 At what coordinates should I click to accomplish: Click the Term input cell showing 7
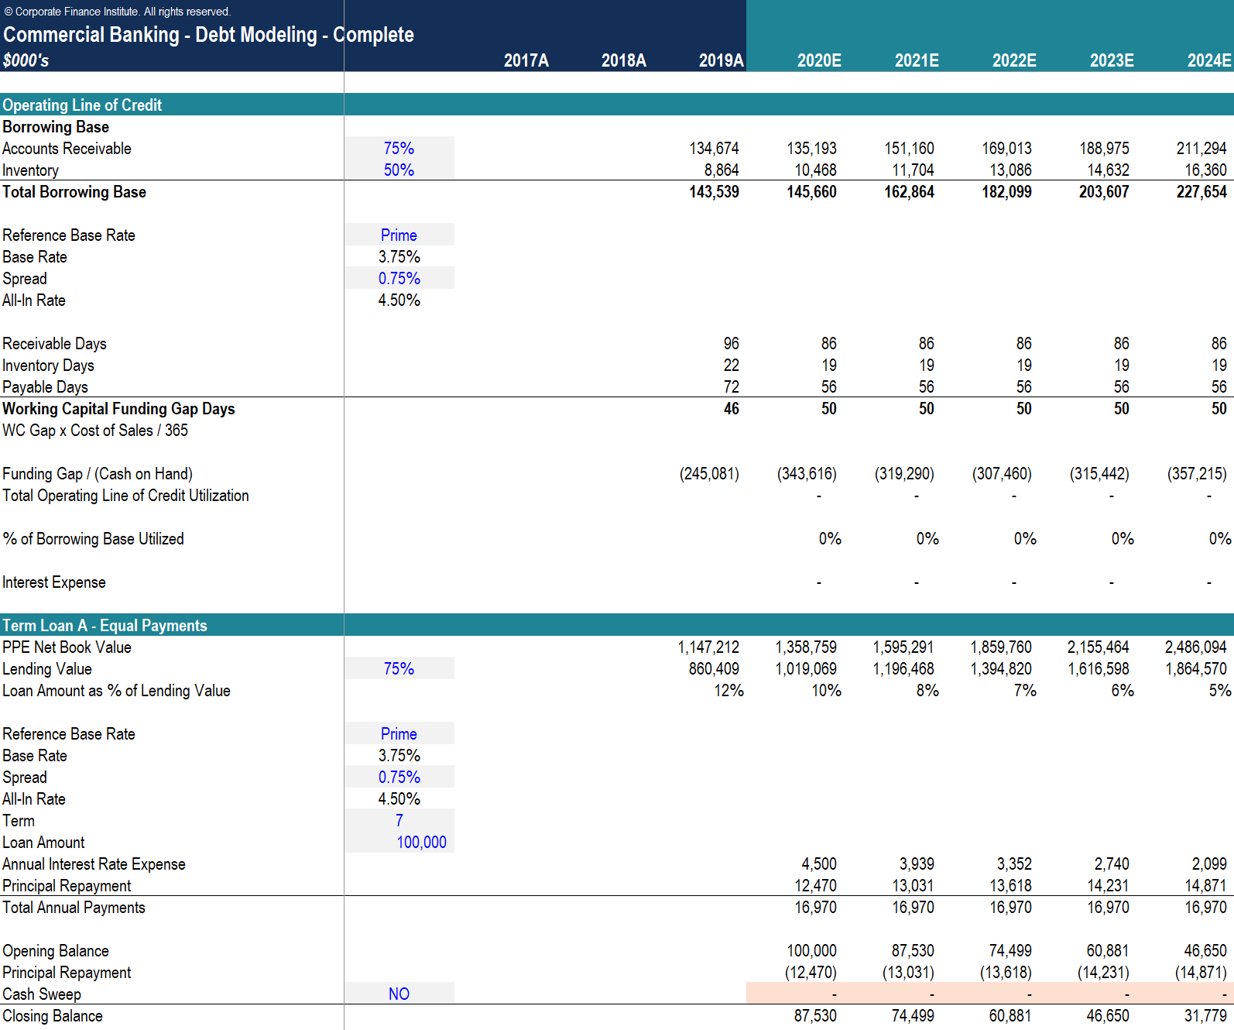click(x=399, y=820)
